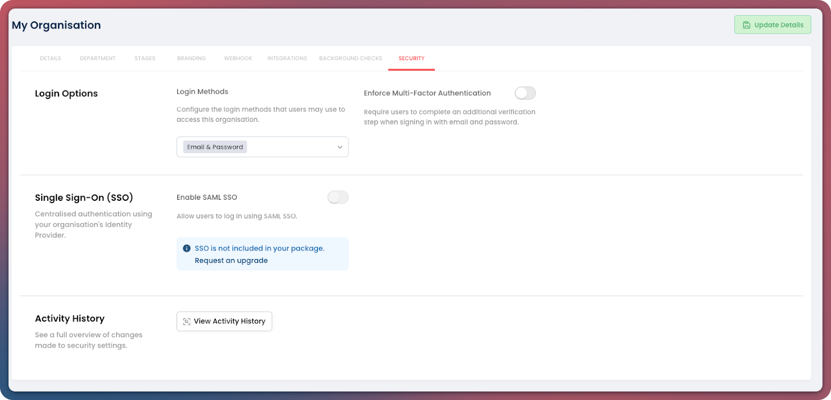Screen dimensions: 831x400
Task: Enable Enforce Multi-Factor Authentication toggle
Action: pos(525,93)
